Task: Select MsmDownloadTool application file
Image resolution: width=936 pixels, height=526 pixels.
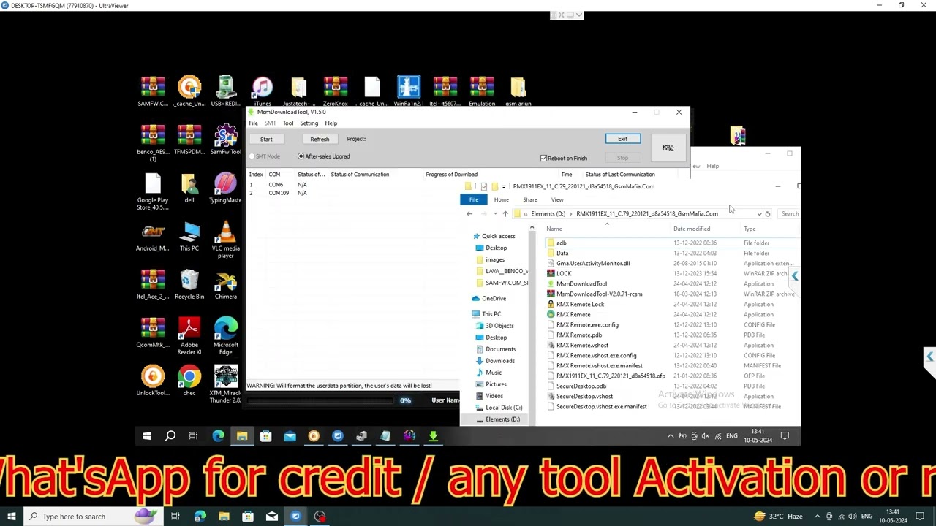Action: 581,283
